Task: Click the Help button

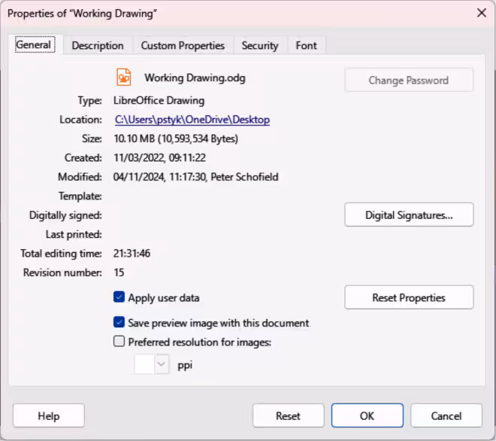Action: 49,415
